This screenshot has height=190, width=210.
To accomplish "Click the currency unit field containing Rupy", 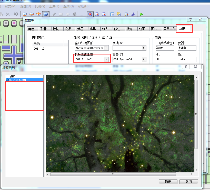I will point(165,48).
